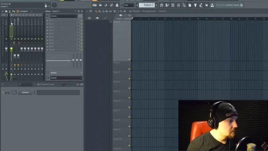Mute playlist Track 3 green LED
Viewport: 268px width, 151px height.
click(x=129, y=78)
